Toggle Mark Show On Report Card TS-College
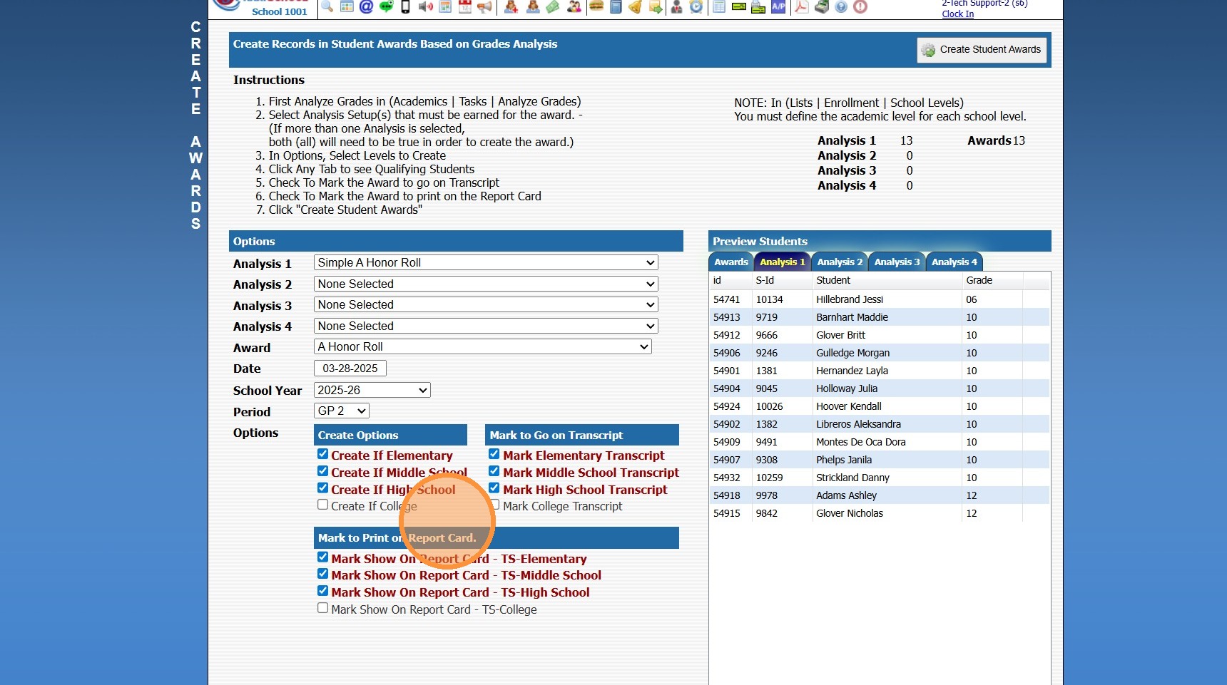This screenshot has height=685, width=1227. coord(323,608)
